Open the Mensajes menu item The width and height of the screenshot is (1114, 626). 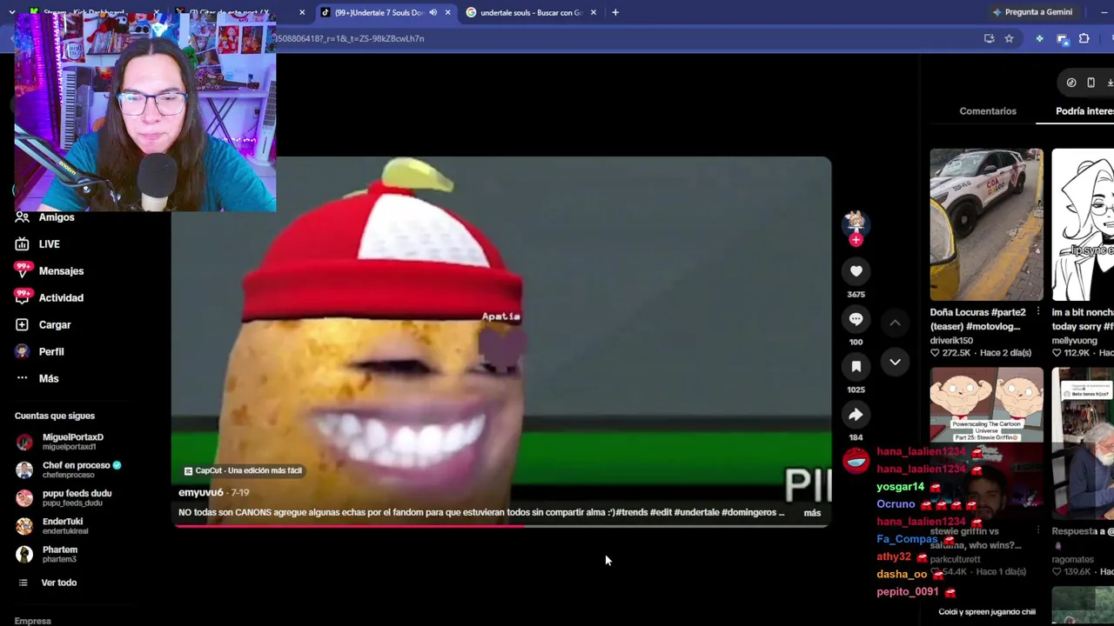61,271
